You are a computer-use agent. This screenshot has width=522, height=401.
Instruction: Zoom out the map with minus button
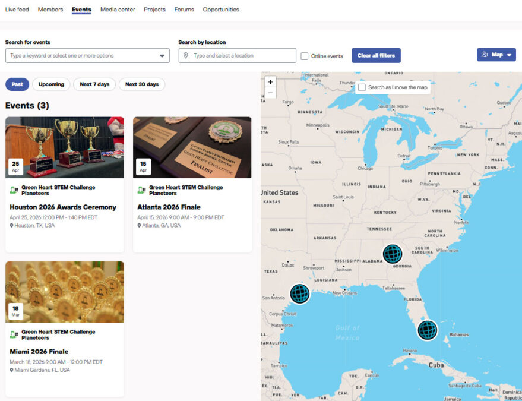[270, 93]
